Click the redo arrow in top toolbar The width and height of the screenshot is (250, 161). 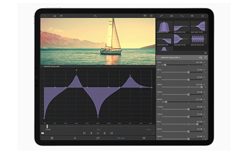point(101,16)
